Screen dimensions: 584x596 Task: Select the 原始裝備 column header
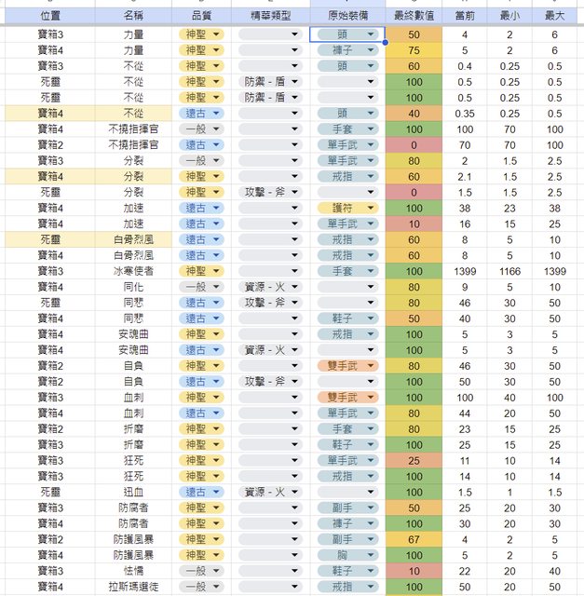346,16
